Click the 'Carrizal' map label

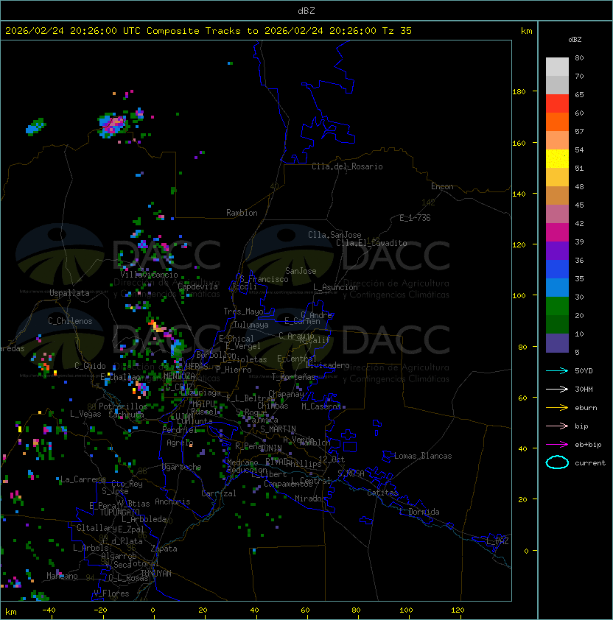pyautogui.click(x=219, y=493)
